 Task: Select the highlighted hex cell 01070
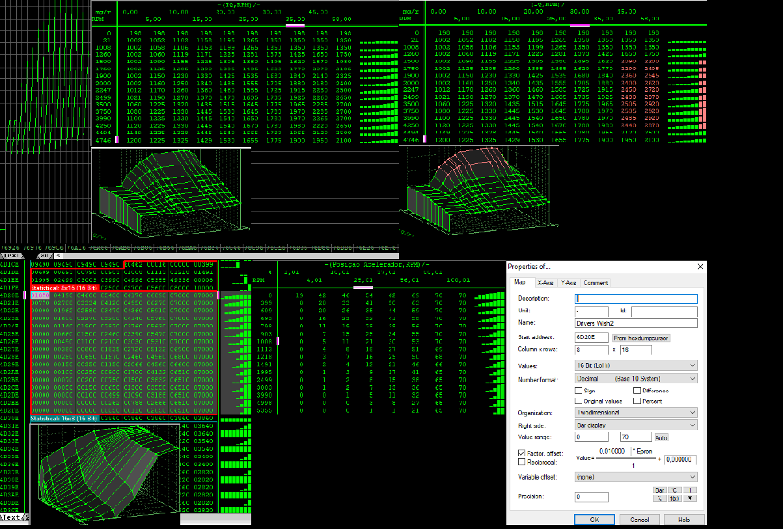[x=40, y=295]
